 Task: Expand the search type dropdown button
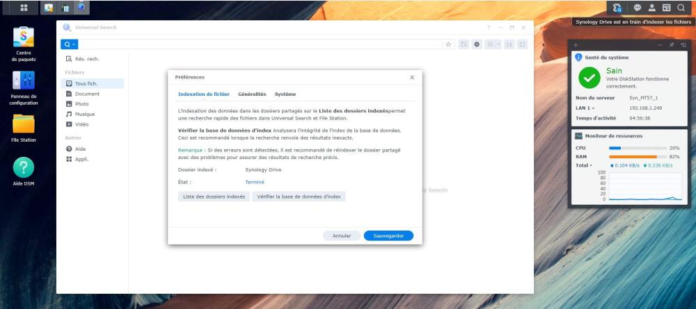pos(69,44)
